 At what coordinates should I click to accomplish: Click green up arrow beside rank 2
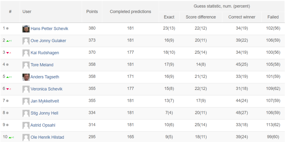point(8,41)
